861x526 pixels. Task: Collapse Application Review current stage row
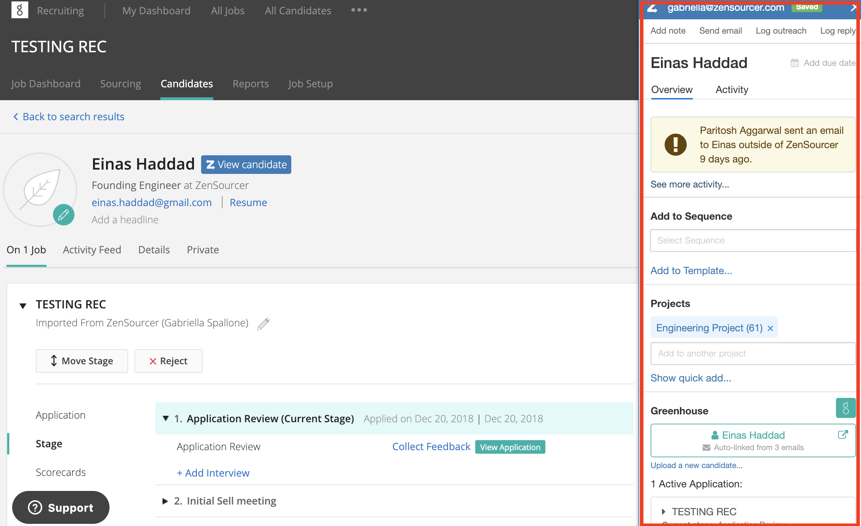[166, 418]
